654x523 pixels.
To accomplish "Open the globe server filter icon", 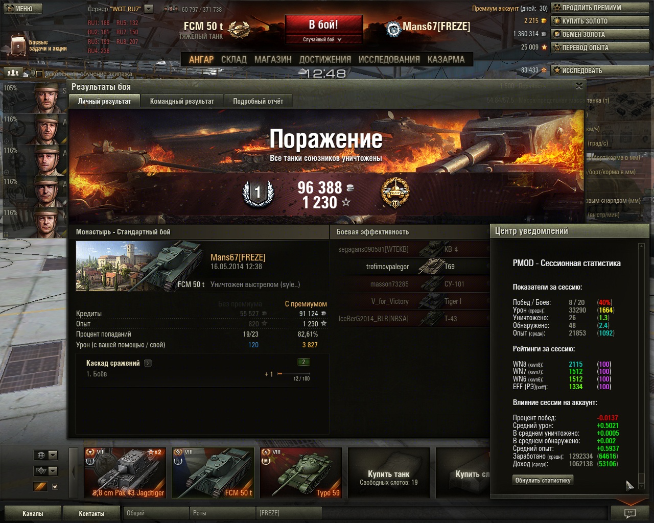I will click(41, 455).
